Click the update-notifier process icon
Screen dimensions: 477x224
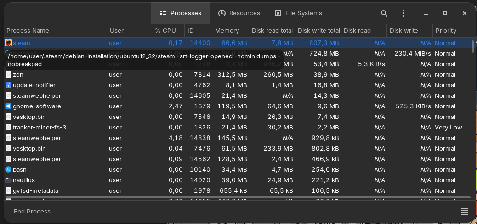click(x=8, y=85)
